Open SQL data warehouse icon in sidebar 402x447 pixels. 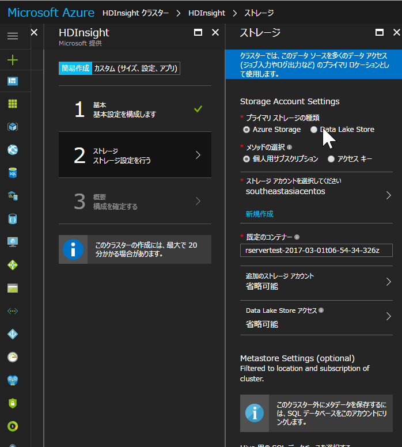click(x=13, y=196)
